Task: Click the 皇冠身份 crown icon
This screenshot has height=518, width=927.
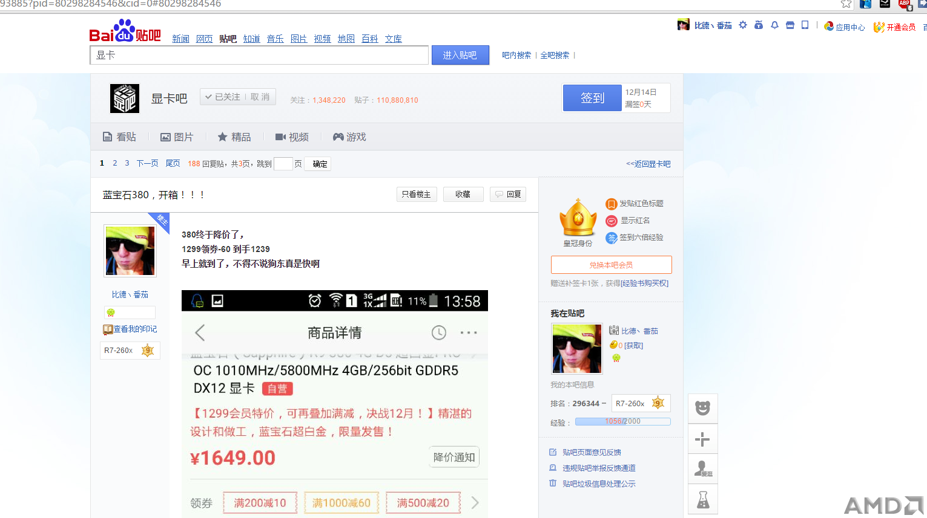Action: click(578, 218)
